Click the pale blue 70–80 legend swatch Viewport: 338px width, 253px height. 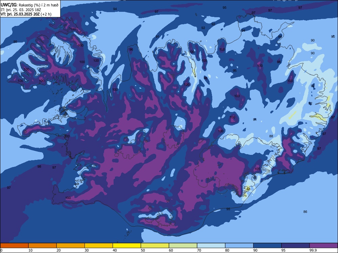(211, 246)
